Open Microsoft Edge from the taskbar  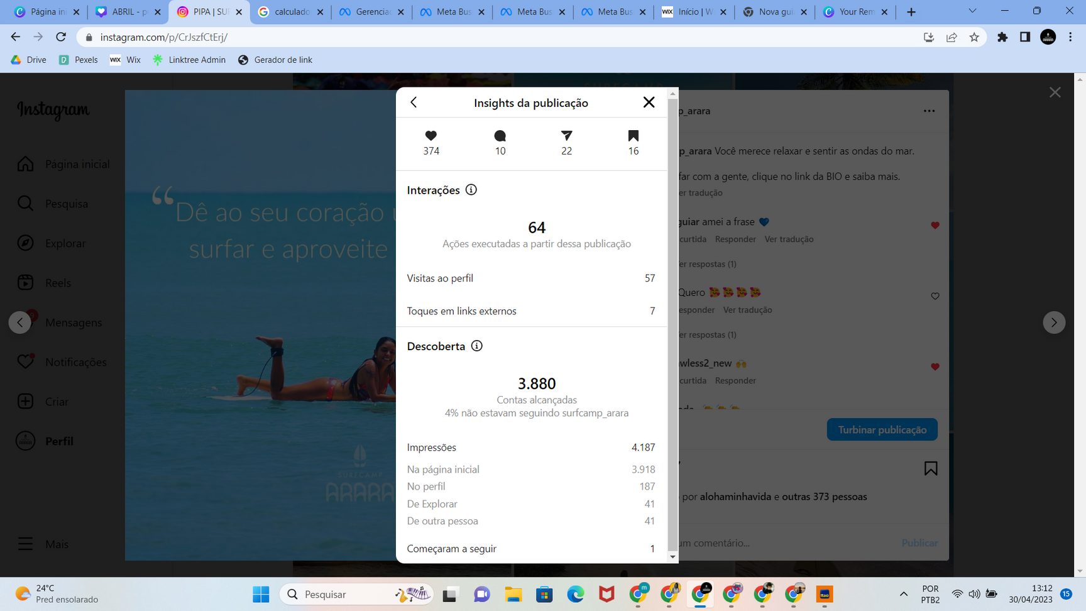(575, 594)
